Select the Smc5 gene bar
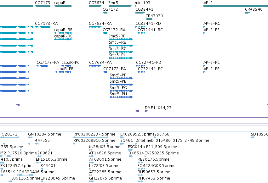The image size is (268, 183). click(120, 6)
